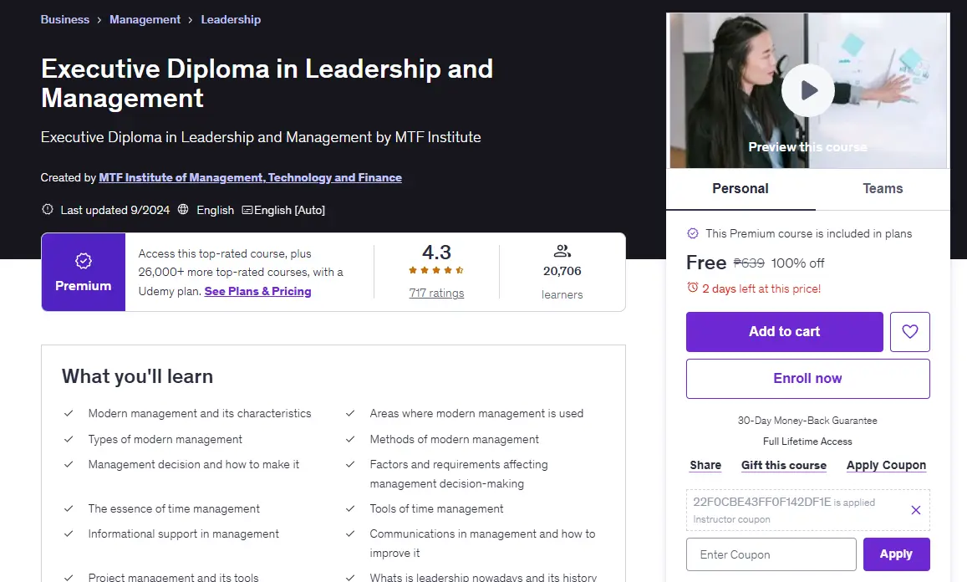Click "What you'll learn" heading
The width and height of the screenshot is (967, 582).
[x=138, y=376]
